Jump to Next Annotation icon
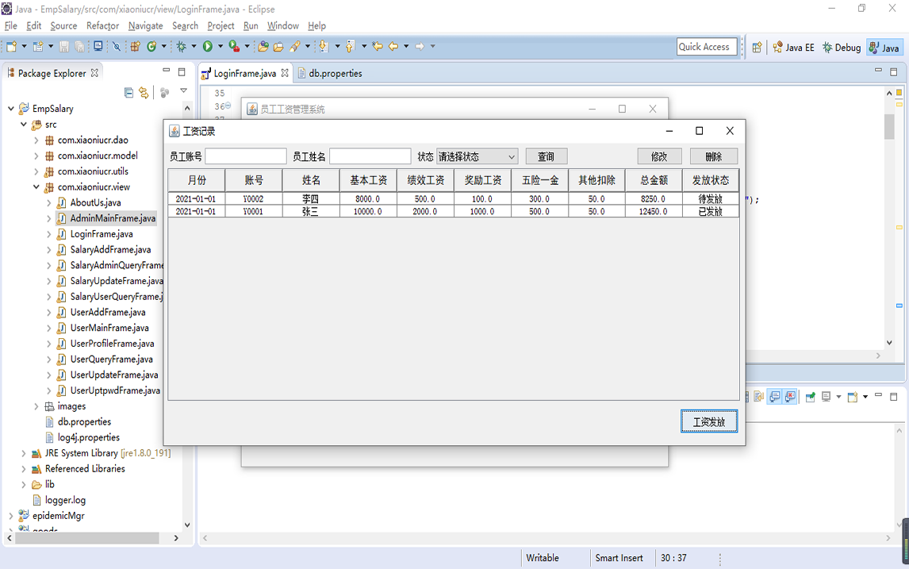Image resolution: width=909 pixels, height=569 pixels. (324, 46)
